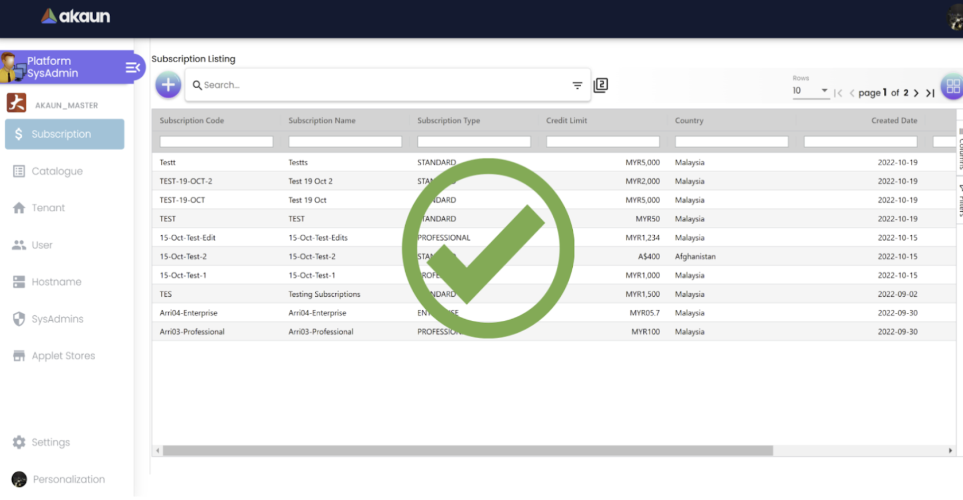Open the SysAdmins shield icon
The height and width of the screenshot is (500, 963).
[x=19, y=319]
